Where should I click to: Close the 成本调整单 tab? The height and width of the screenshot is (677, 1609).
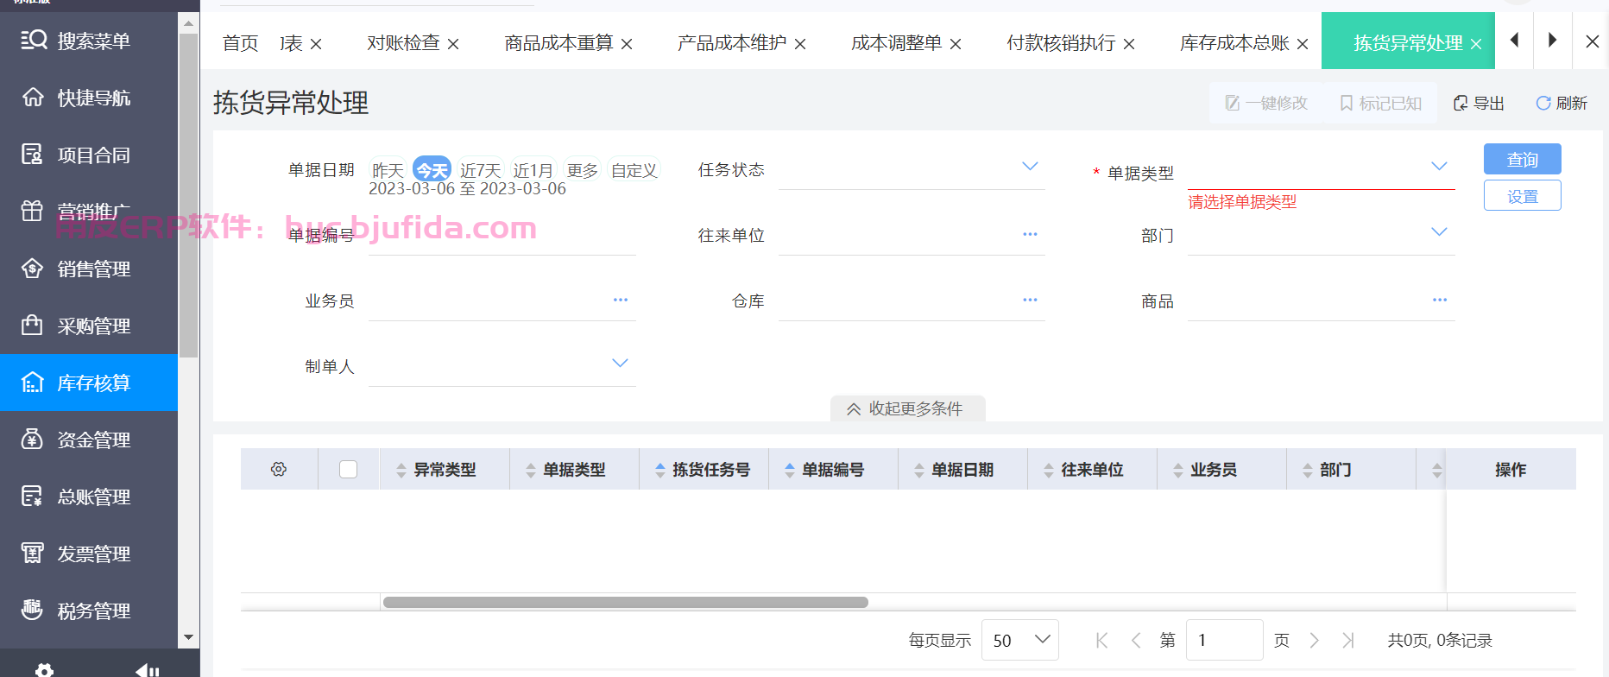[x=956, y=43]
